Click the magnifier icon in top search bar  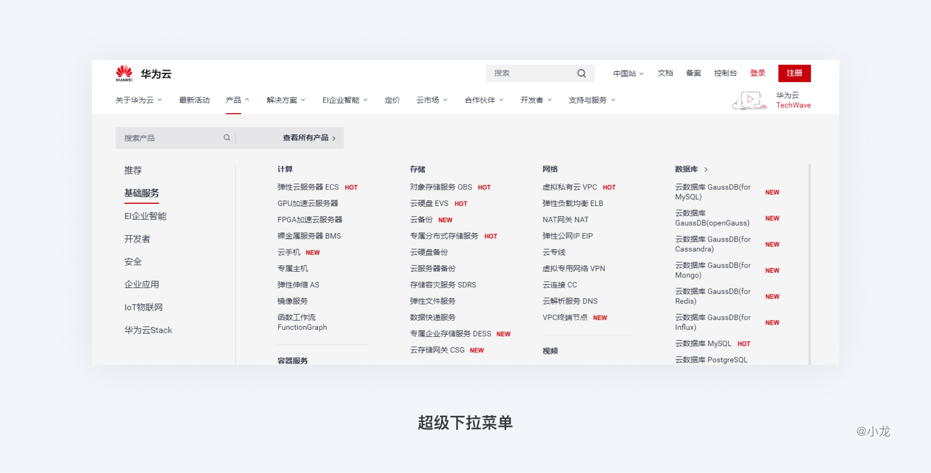581,74
